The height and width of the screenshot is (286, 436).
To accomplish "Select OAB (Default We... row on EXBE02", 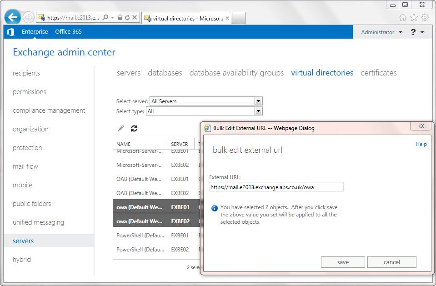I will [156, 193].
